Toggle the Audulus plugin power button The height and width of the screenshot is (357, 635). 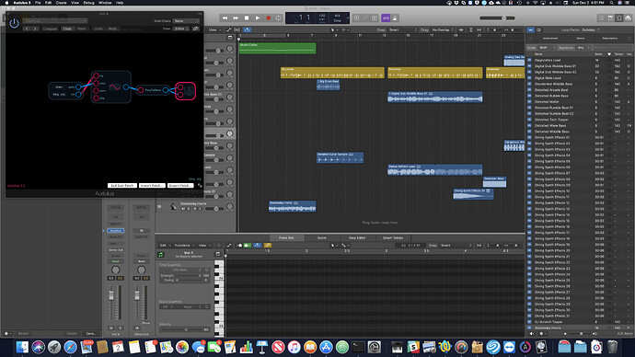tap(14, 24)
